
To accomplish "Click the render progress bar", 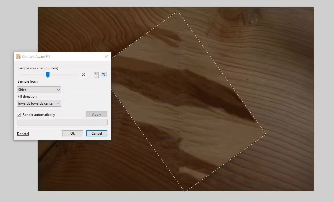I will coord(63,122).
